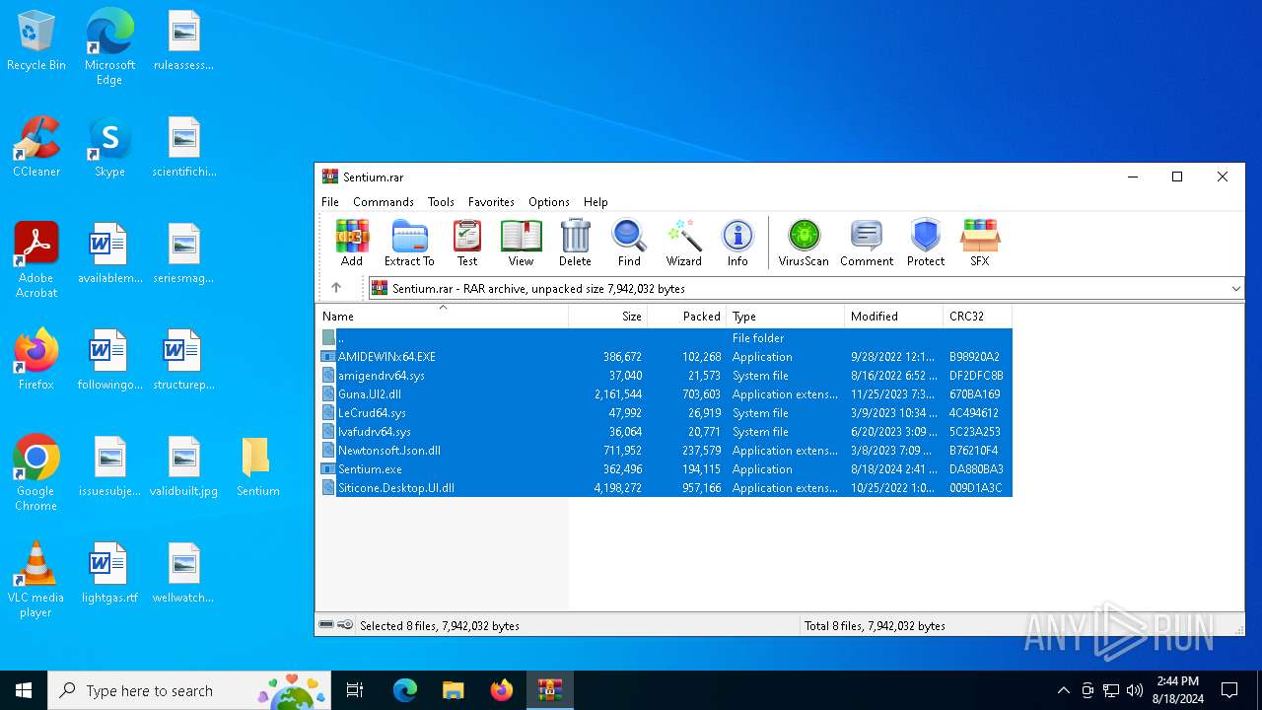Expand the archive path dropdown
This screenshot has width=1262, height=710.
point(1235,289)
